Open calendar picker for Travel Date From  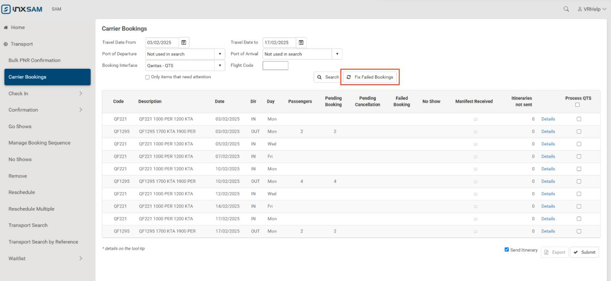184,42
